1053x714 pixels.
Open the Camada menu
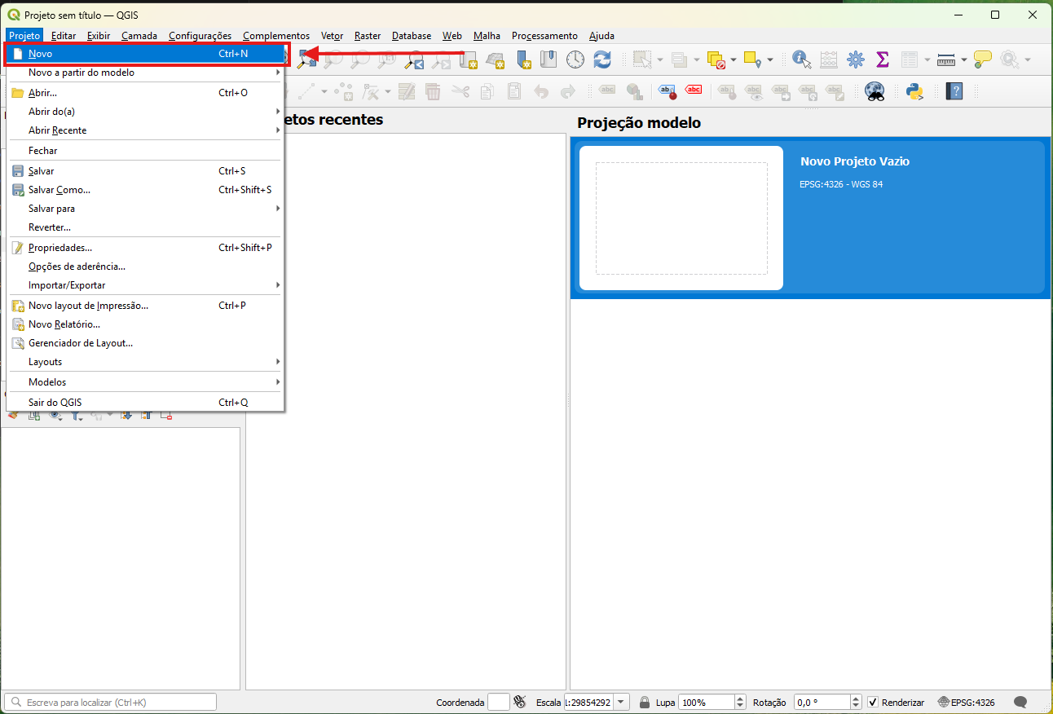(139, 36)
